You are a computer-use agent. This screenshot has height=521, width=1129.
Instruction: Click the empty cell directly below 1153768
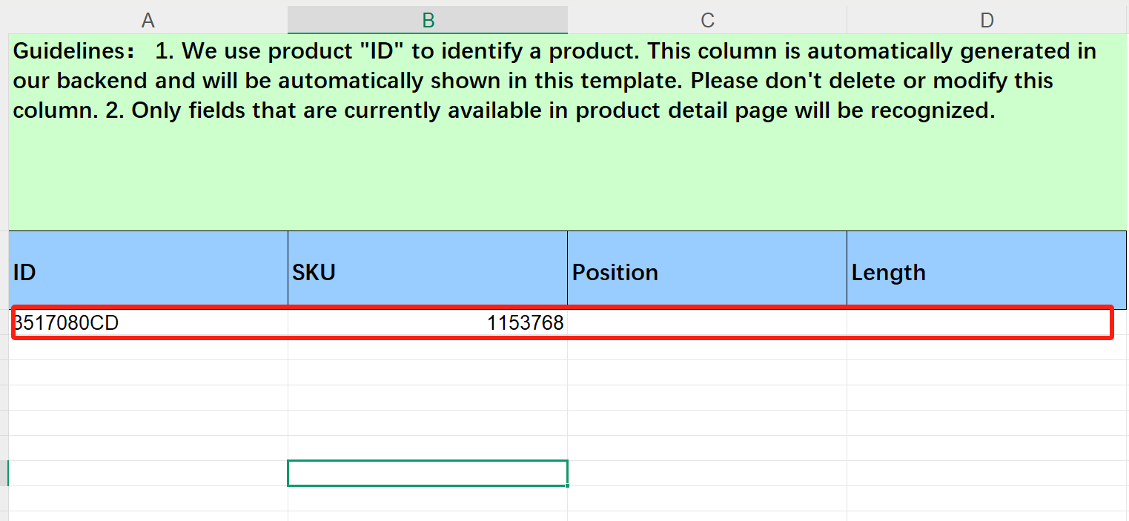(428, 348)
